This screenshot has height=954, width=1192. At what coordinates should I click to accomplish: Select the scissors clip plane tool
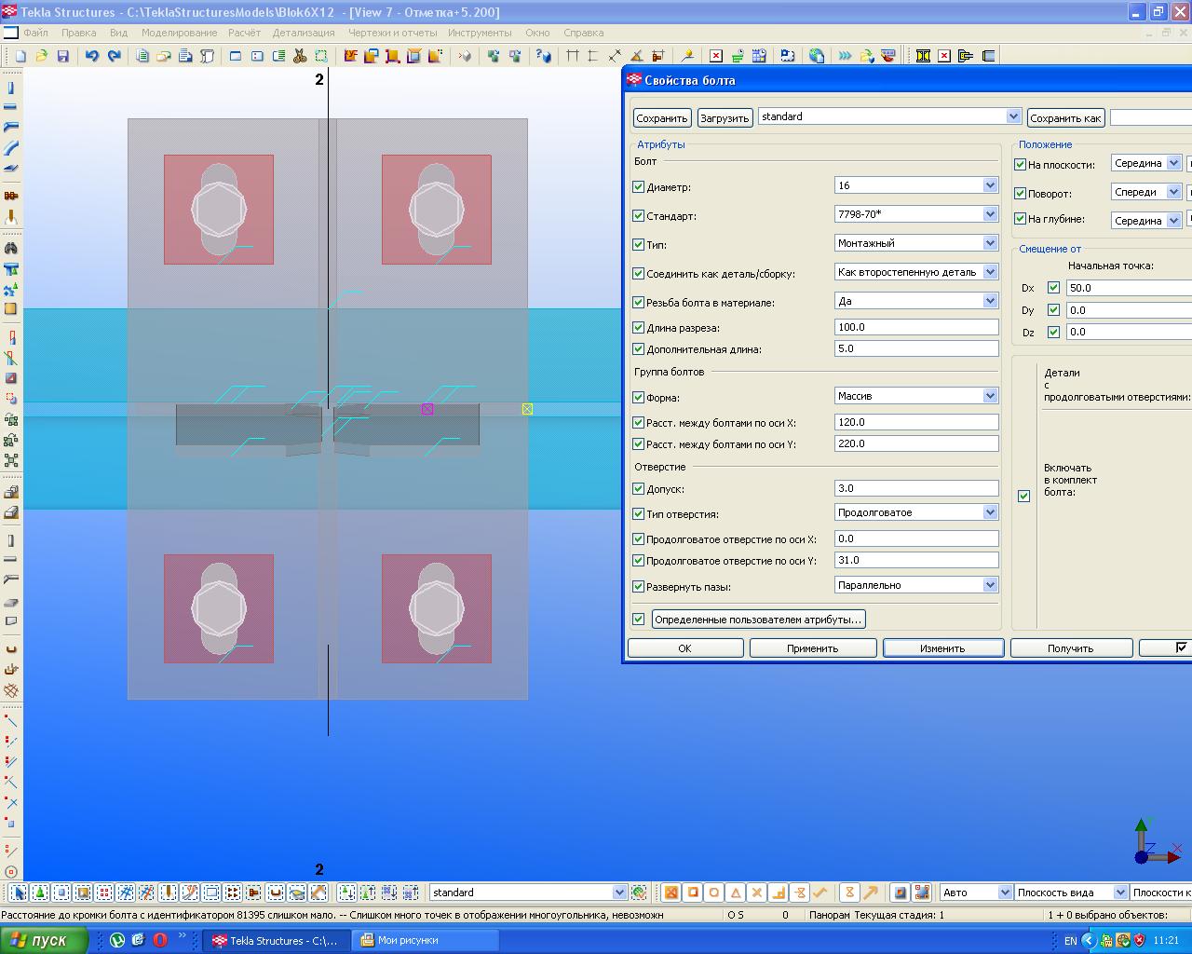[x=300, y=56]
